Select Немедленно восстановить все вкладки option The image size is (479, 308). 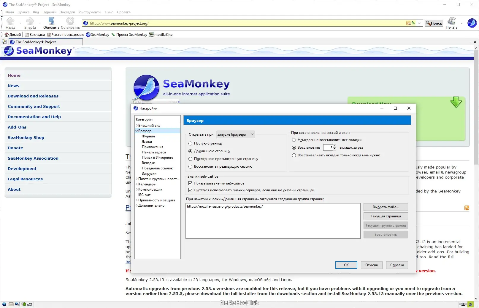(x=294, y=140)
